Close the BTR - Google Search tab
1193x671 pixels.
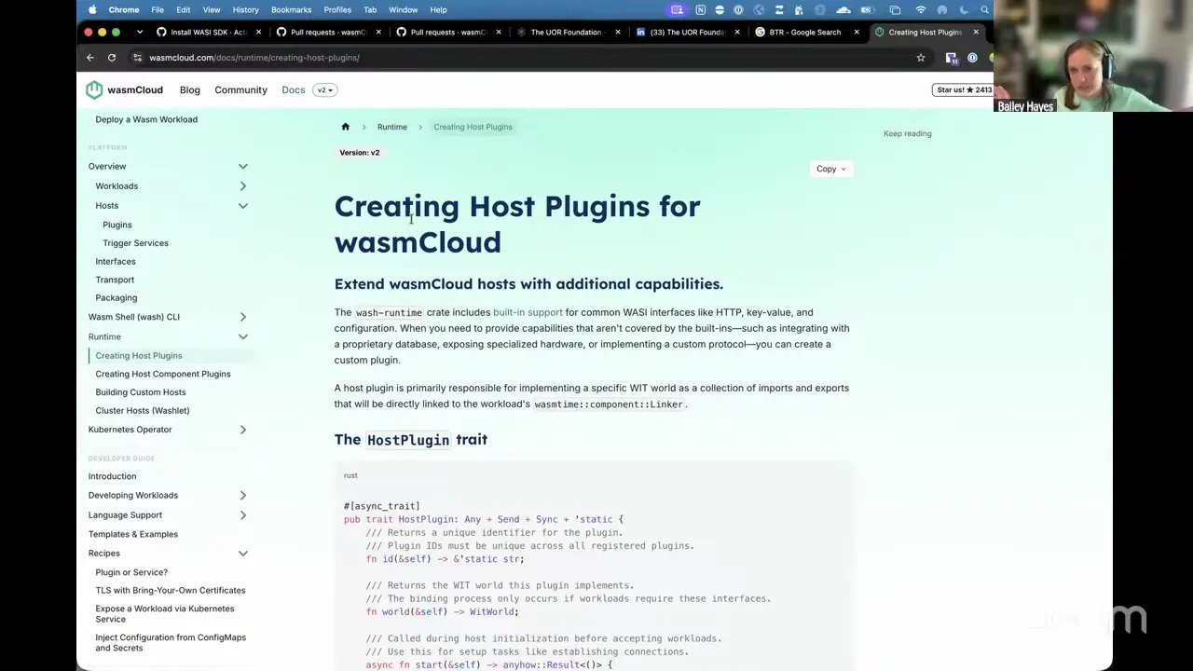click(857, 32)
